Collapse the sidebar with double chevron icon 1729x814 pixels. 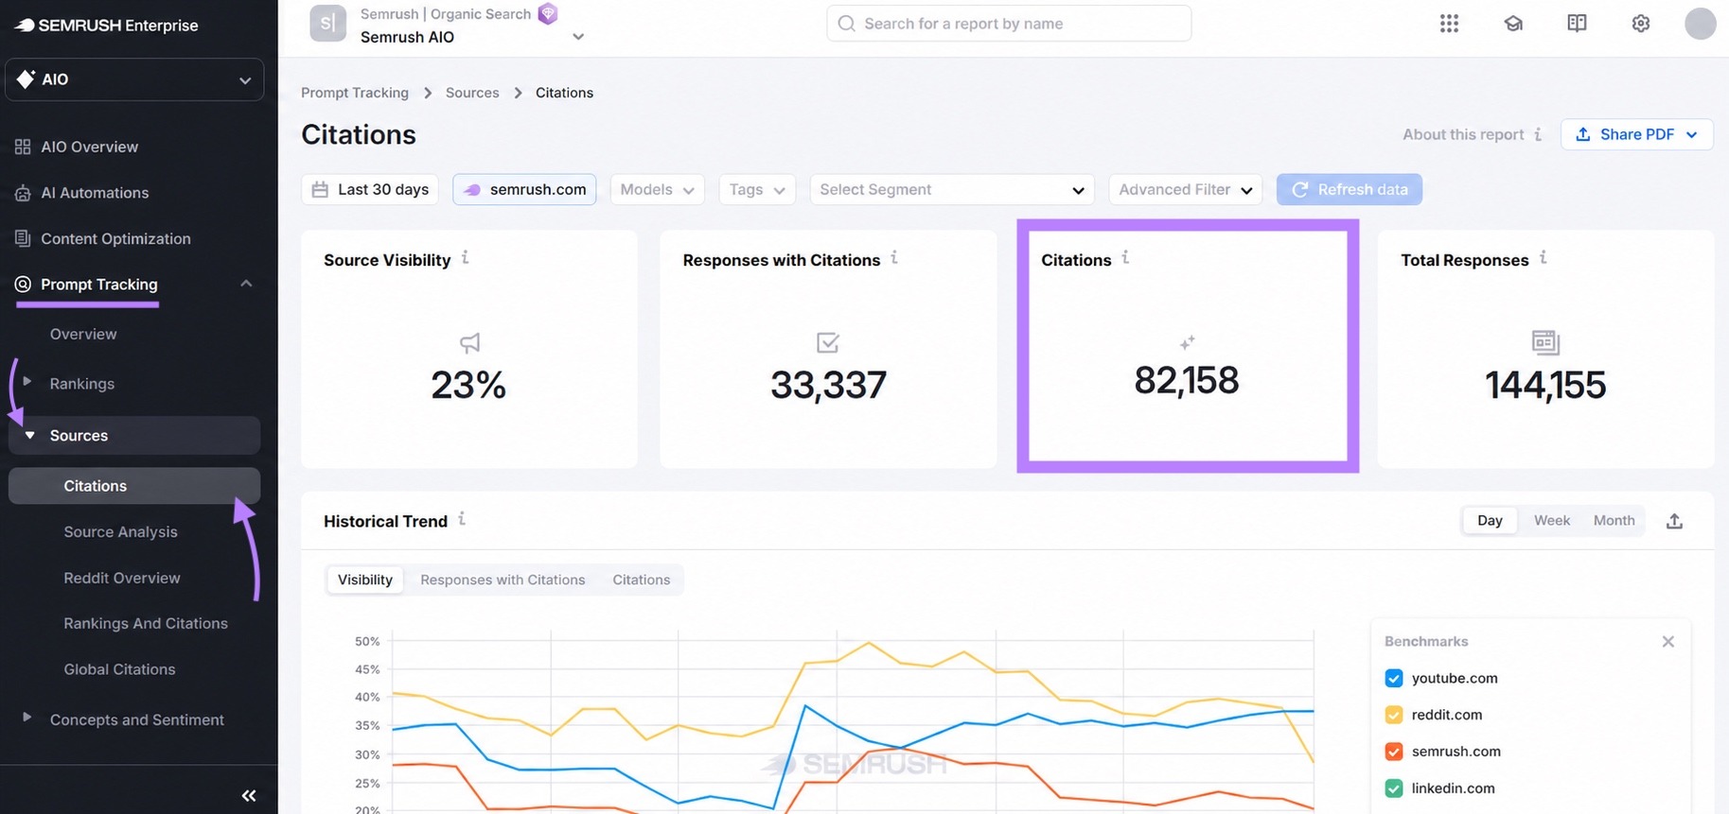(x=249, y=796)
